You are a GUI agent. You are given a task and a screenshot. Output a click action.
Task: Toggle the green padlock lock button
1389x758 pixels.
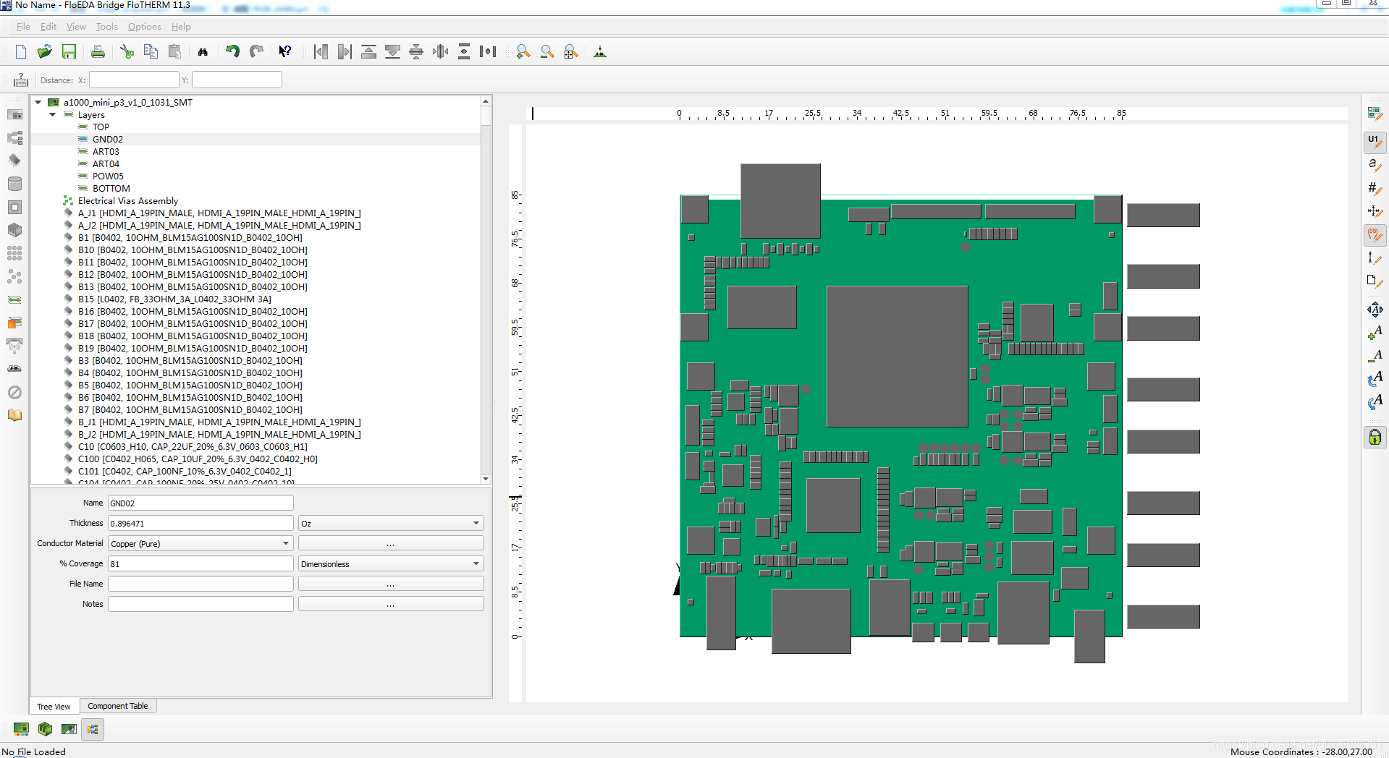(x=1375, y=437)
